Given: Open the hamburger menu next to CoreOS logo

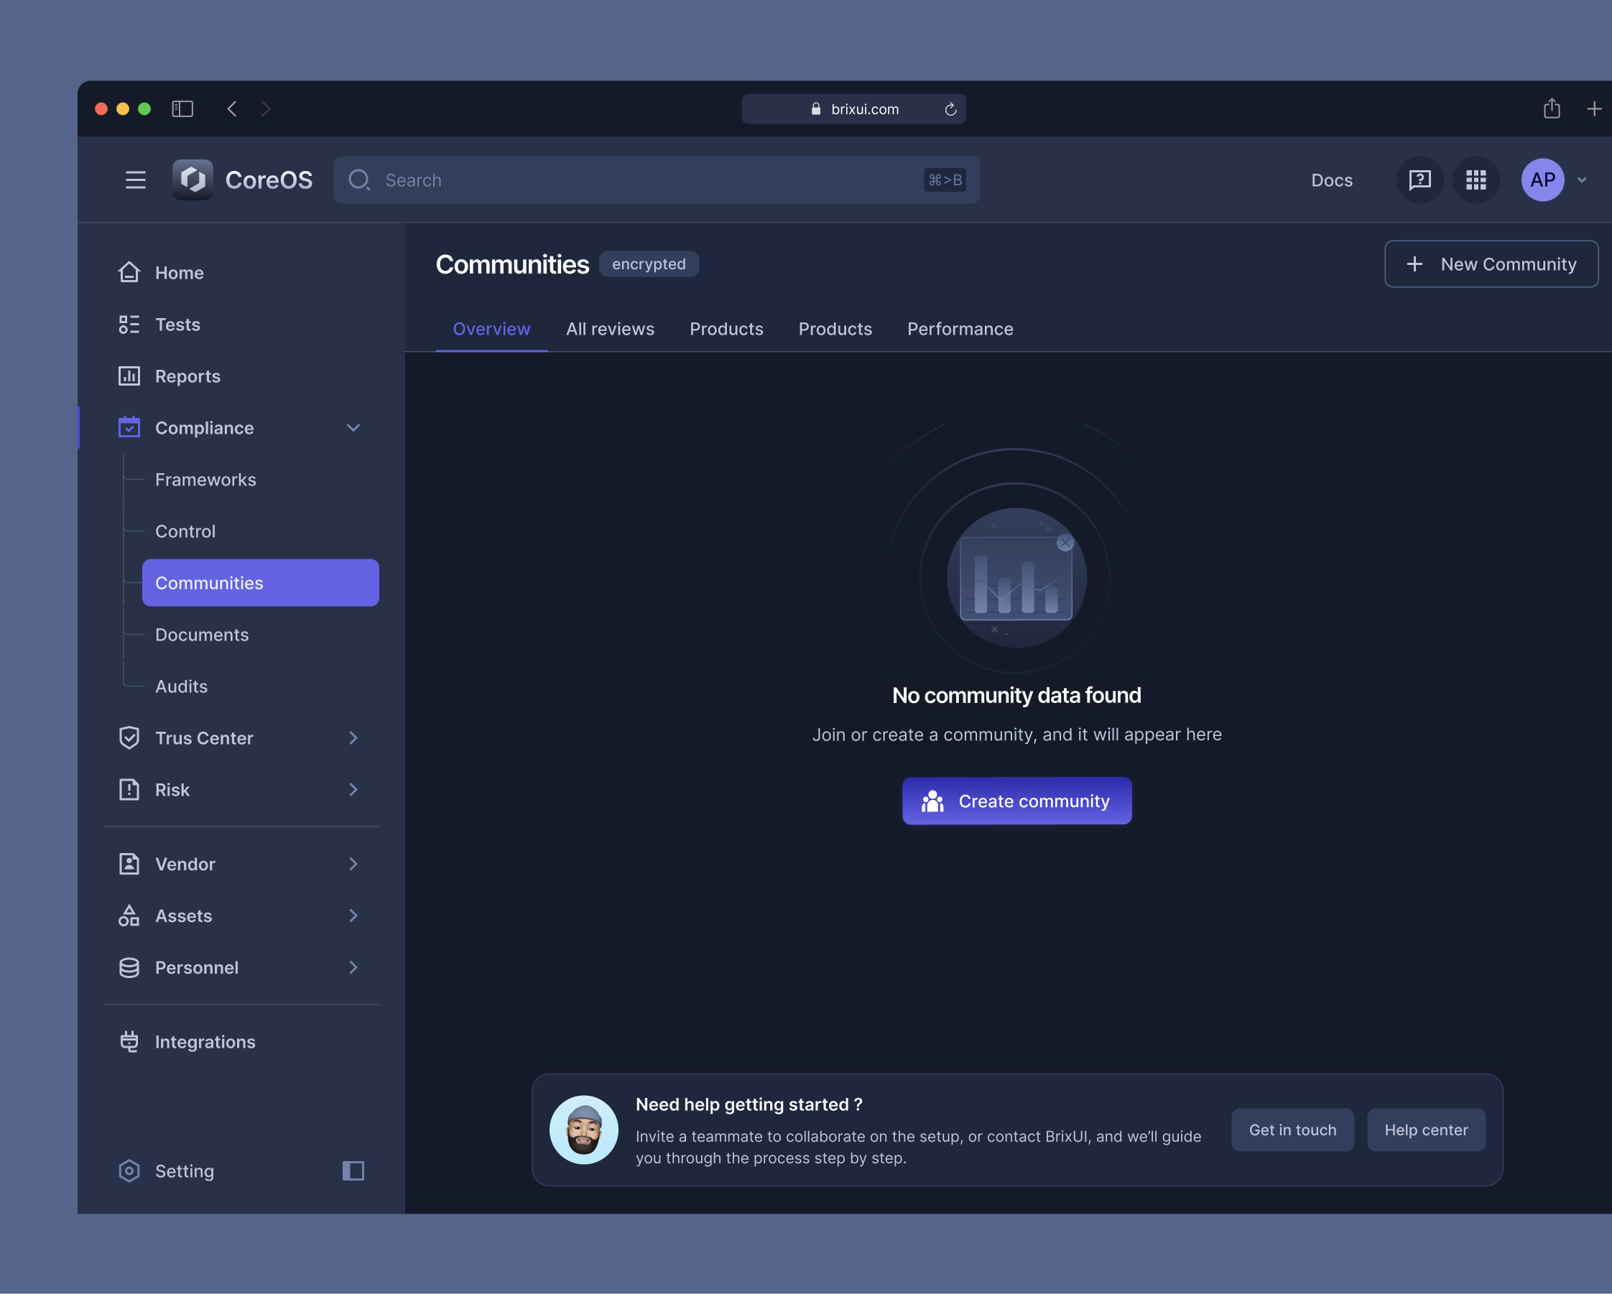Looking at the screenshot, I should 135,180.
